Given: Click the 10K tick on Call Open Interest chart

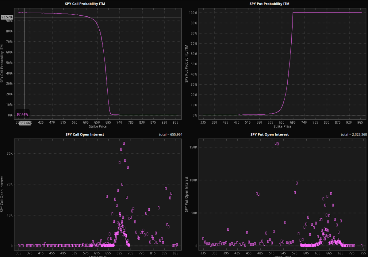Looking at the screenshot, I should pyautogui.click(x=9, y=215).
